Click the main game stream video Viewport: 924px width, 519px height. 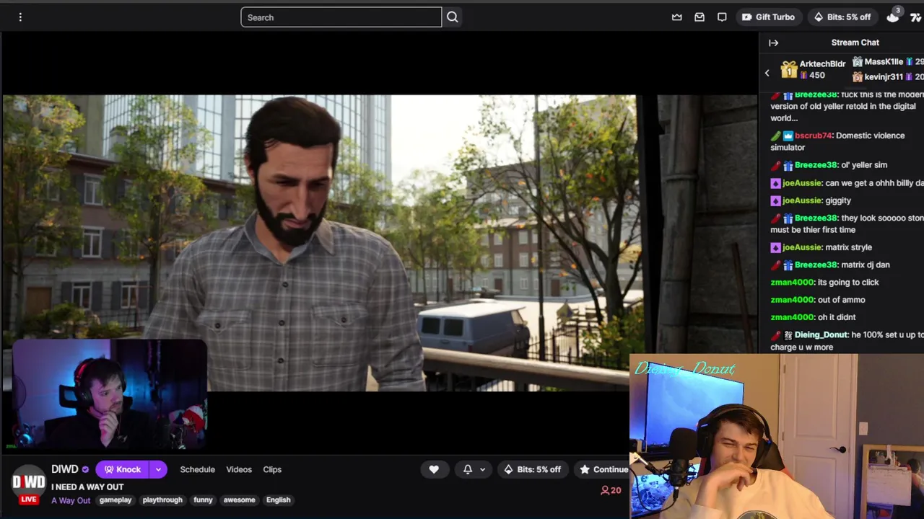[x=380, y=243]
